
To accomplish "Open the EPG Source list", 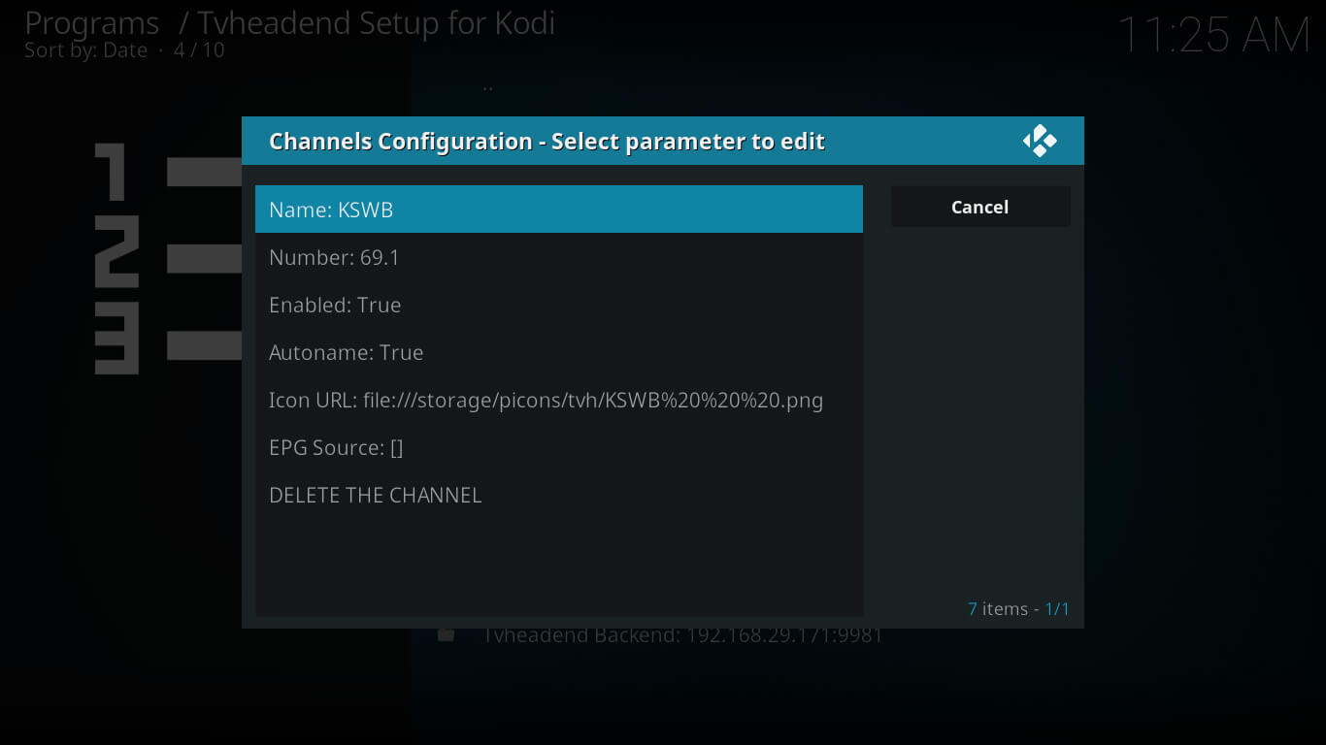I will (558, 447).
